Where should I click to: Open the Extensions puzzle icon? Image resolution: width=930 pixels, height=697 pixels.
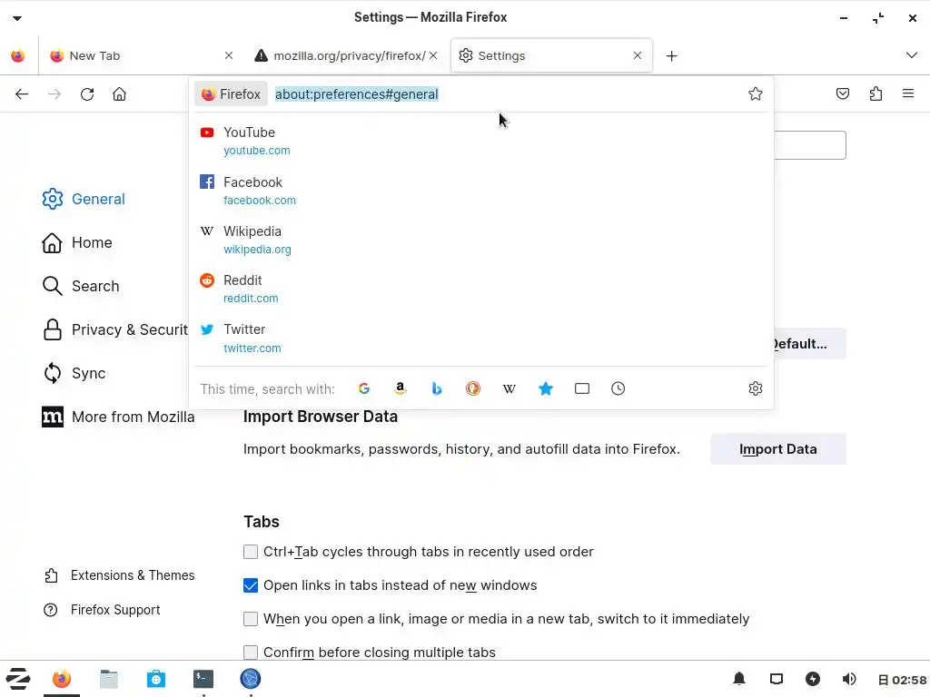(876, 93)
